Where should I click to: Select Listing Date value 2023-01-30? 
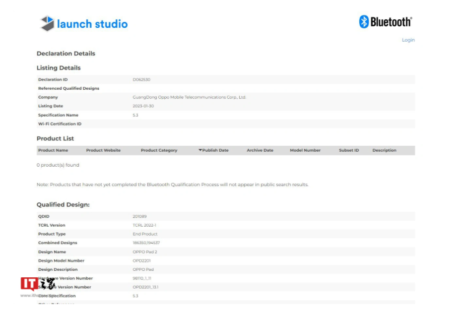143,106
